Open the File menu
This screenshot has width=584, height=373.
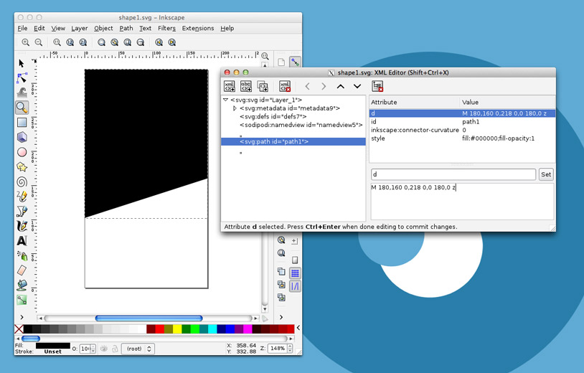22,28
